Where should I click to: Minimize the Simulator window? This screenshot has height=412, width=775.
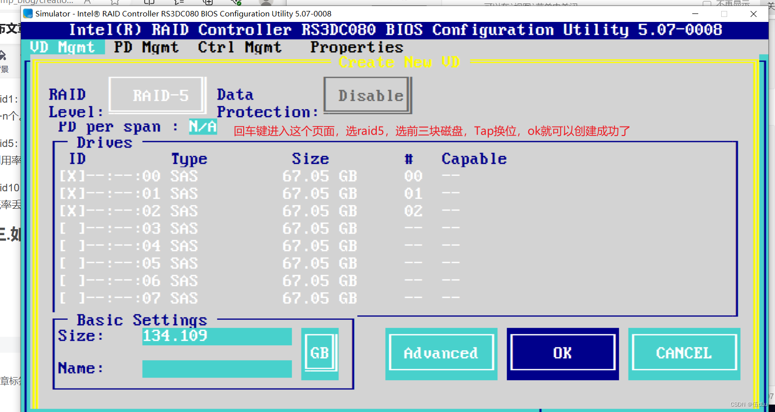pyautogui.click(x=695, y=14)
